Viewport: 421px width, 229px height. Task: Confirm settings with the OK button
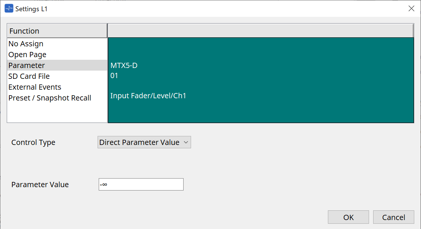348,217
